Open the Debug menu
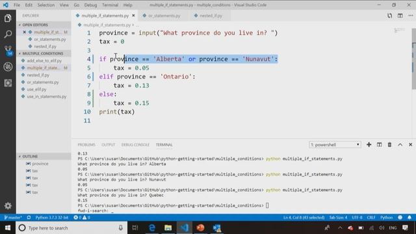 click(90, 5)
